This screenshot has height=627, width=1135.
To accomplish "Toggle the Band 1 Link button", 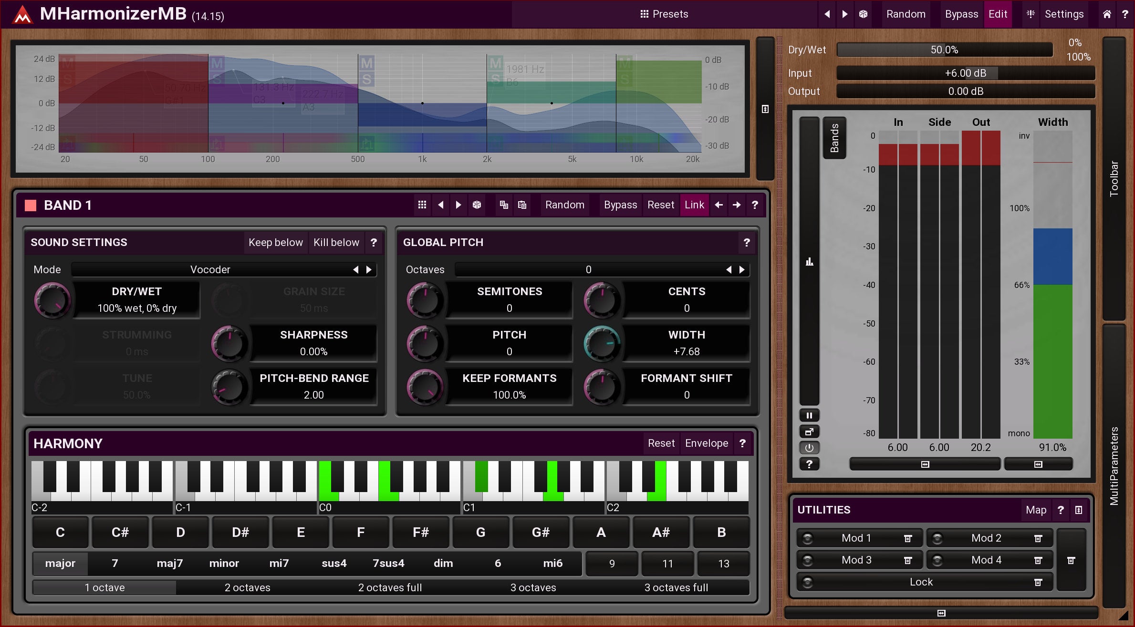I will (694, 205).
